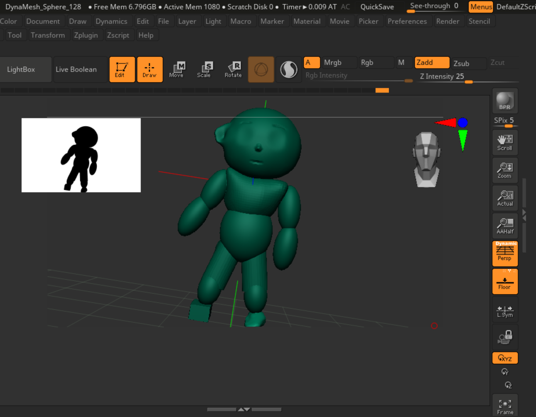Screen dimensions: 536x417
Task: Click the green Y axis cone
Action: tap(462, 141)
